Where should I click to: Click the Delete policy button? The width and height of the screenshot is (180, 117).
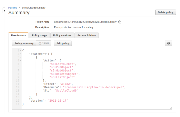(165, 12)
